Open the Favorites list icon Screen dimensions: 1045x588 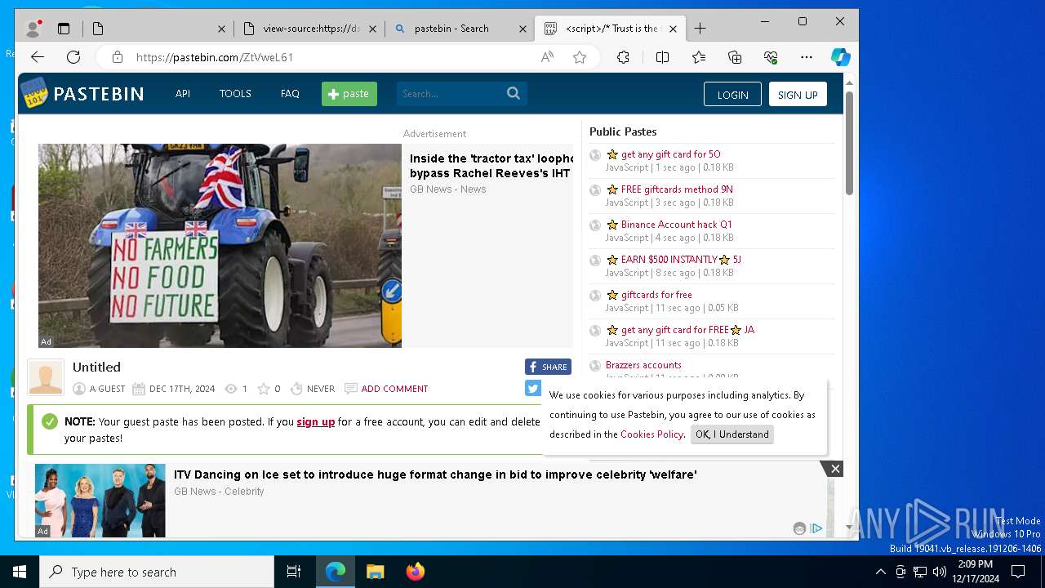[699, 57]
